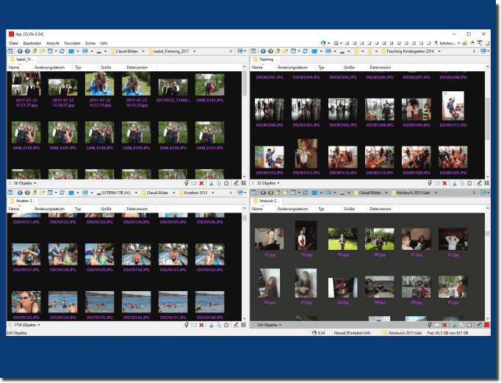Click status bar text Nenad (Portabel/x64)
The width and height of the screenshot is (501, 383).
coord(352,333)
